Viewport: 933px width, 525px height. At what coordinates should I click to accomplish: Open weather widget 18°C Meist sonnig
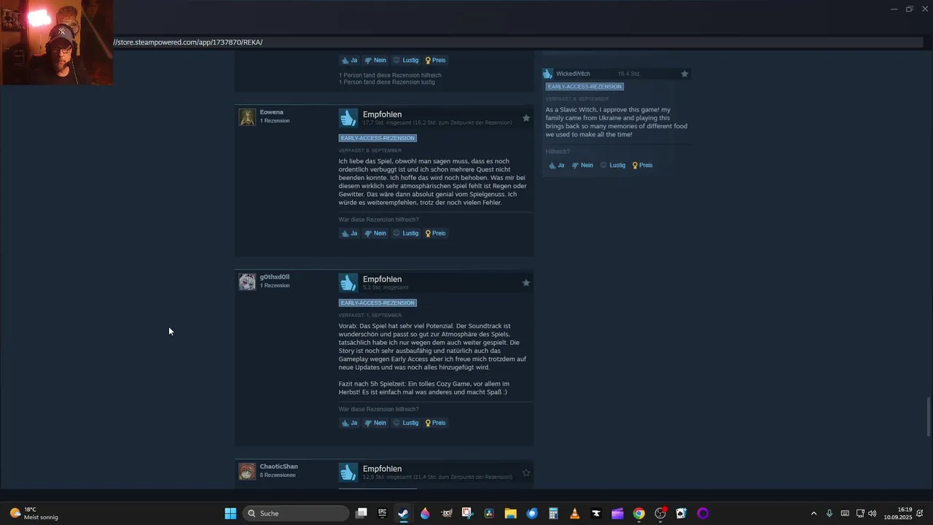[x=34, y=513]
